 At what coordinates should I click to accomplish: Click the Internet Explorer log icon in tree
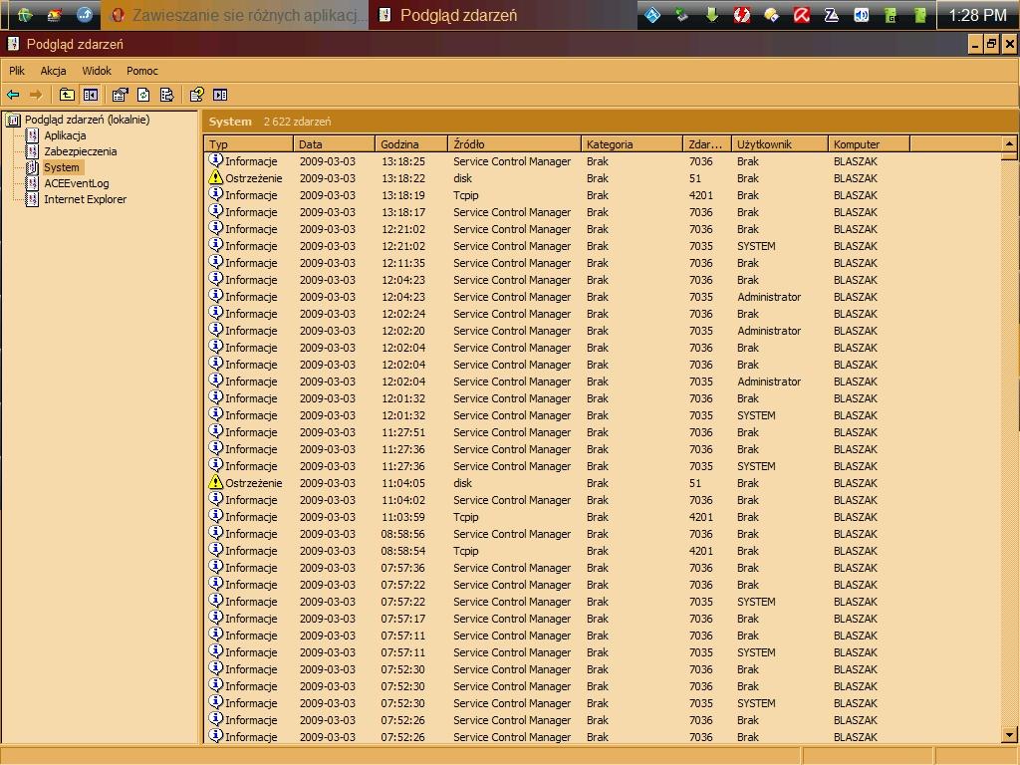pos(32,199)
